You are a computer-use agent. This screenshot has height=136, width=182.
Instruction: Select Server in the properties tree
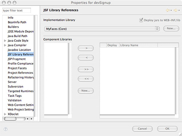click(x=12, y=82)
